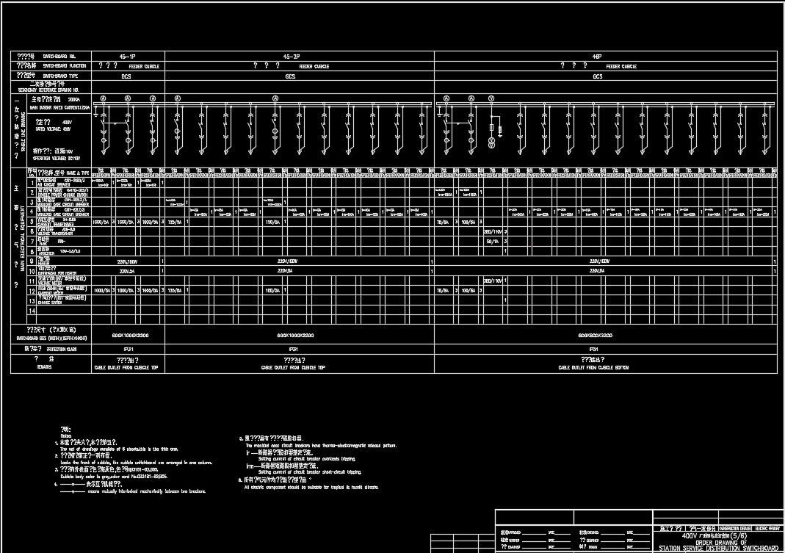Click the size 600X800X2200
Viewport: 785px width, 553px height.
point(596,336)
